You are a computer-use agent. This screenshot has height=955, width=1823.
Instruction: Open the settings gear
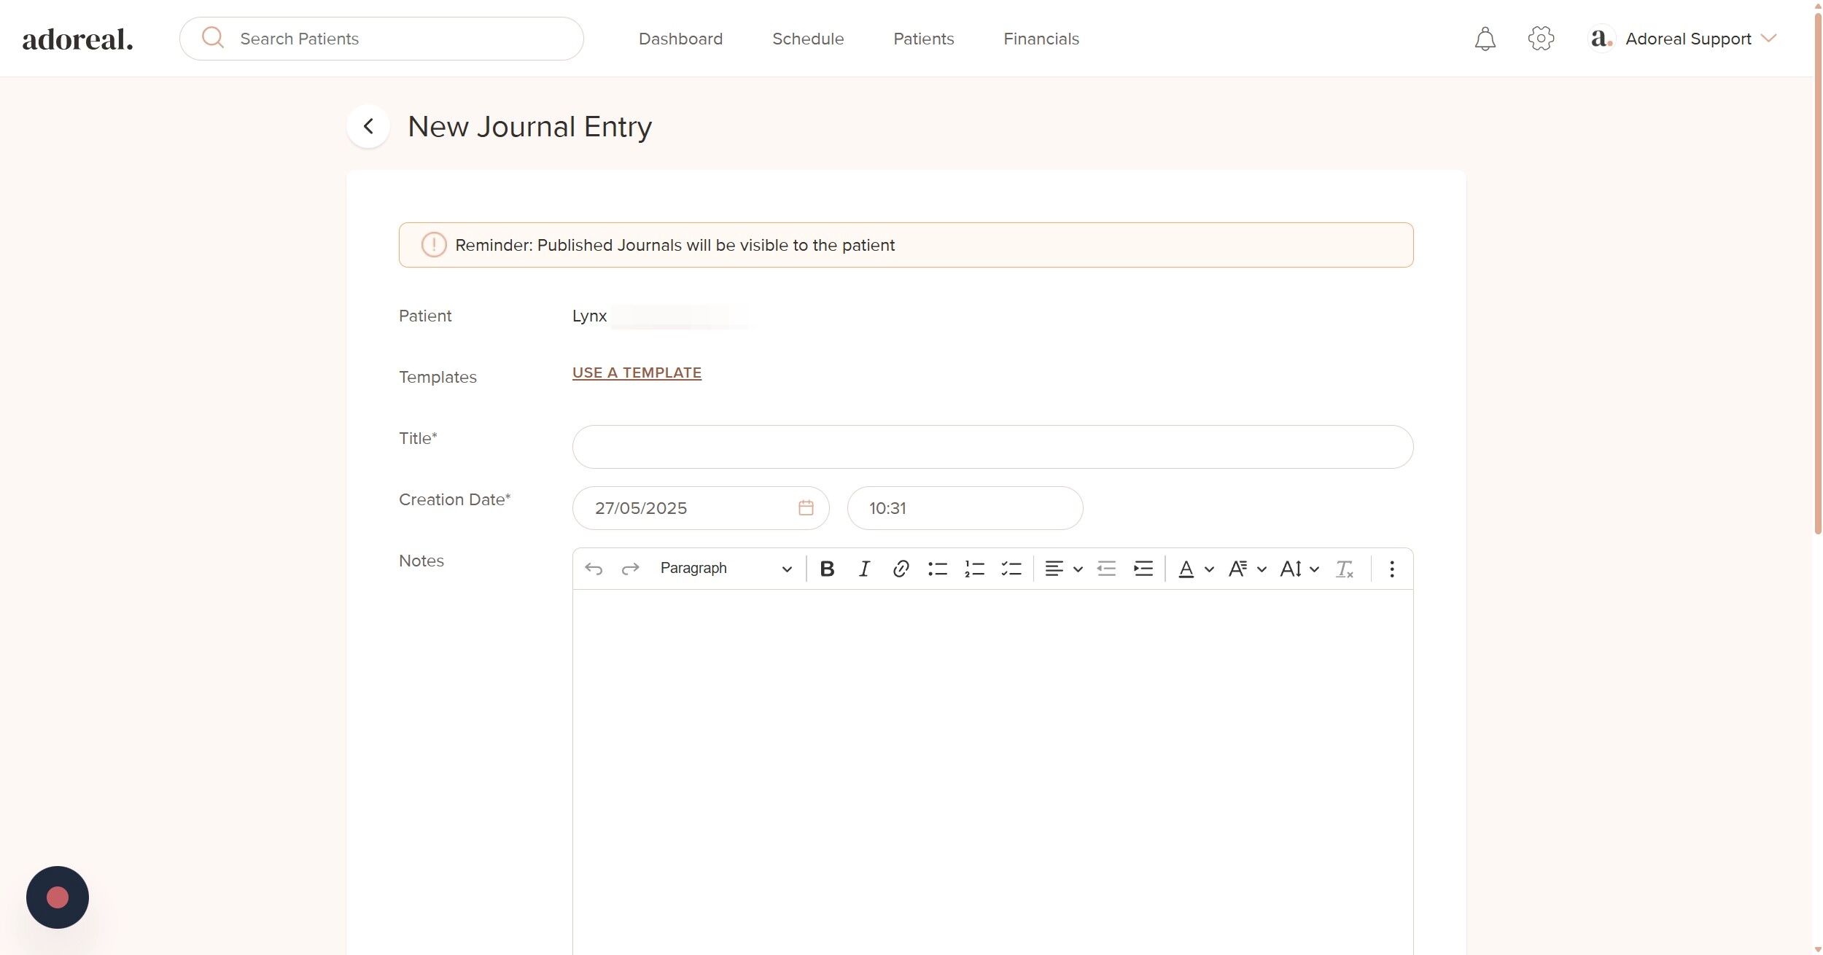(x=1541, y=39)
